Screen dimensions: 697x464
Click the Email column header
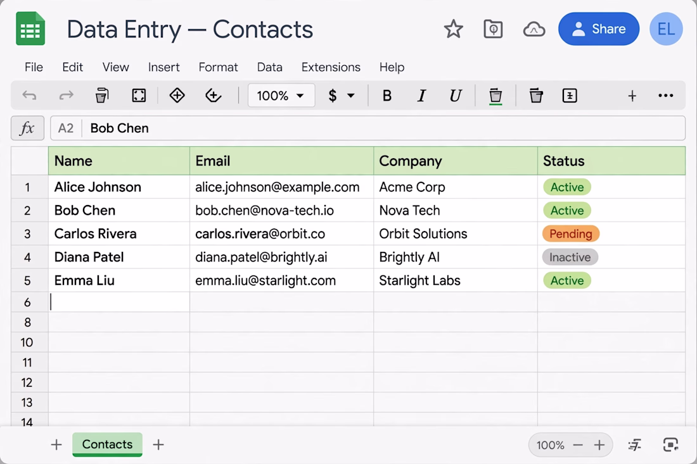281,161
